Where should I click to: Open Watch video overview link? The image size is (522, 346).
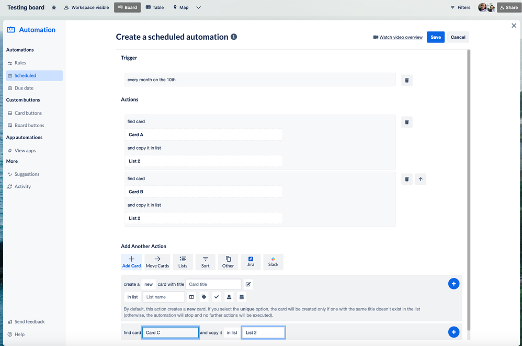pyautogui.click(x=401, y=37)
